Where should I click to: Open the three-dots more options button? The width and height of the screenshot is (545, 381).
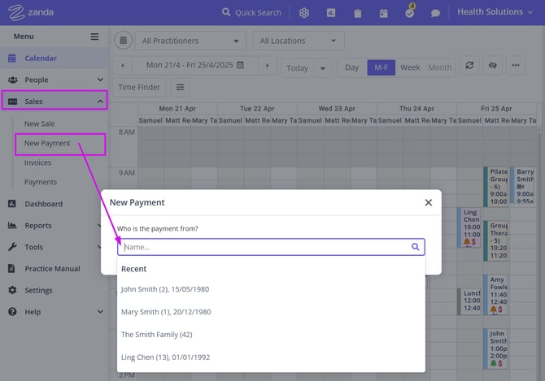(x=516, y=67)
